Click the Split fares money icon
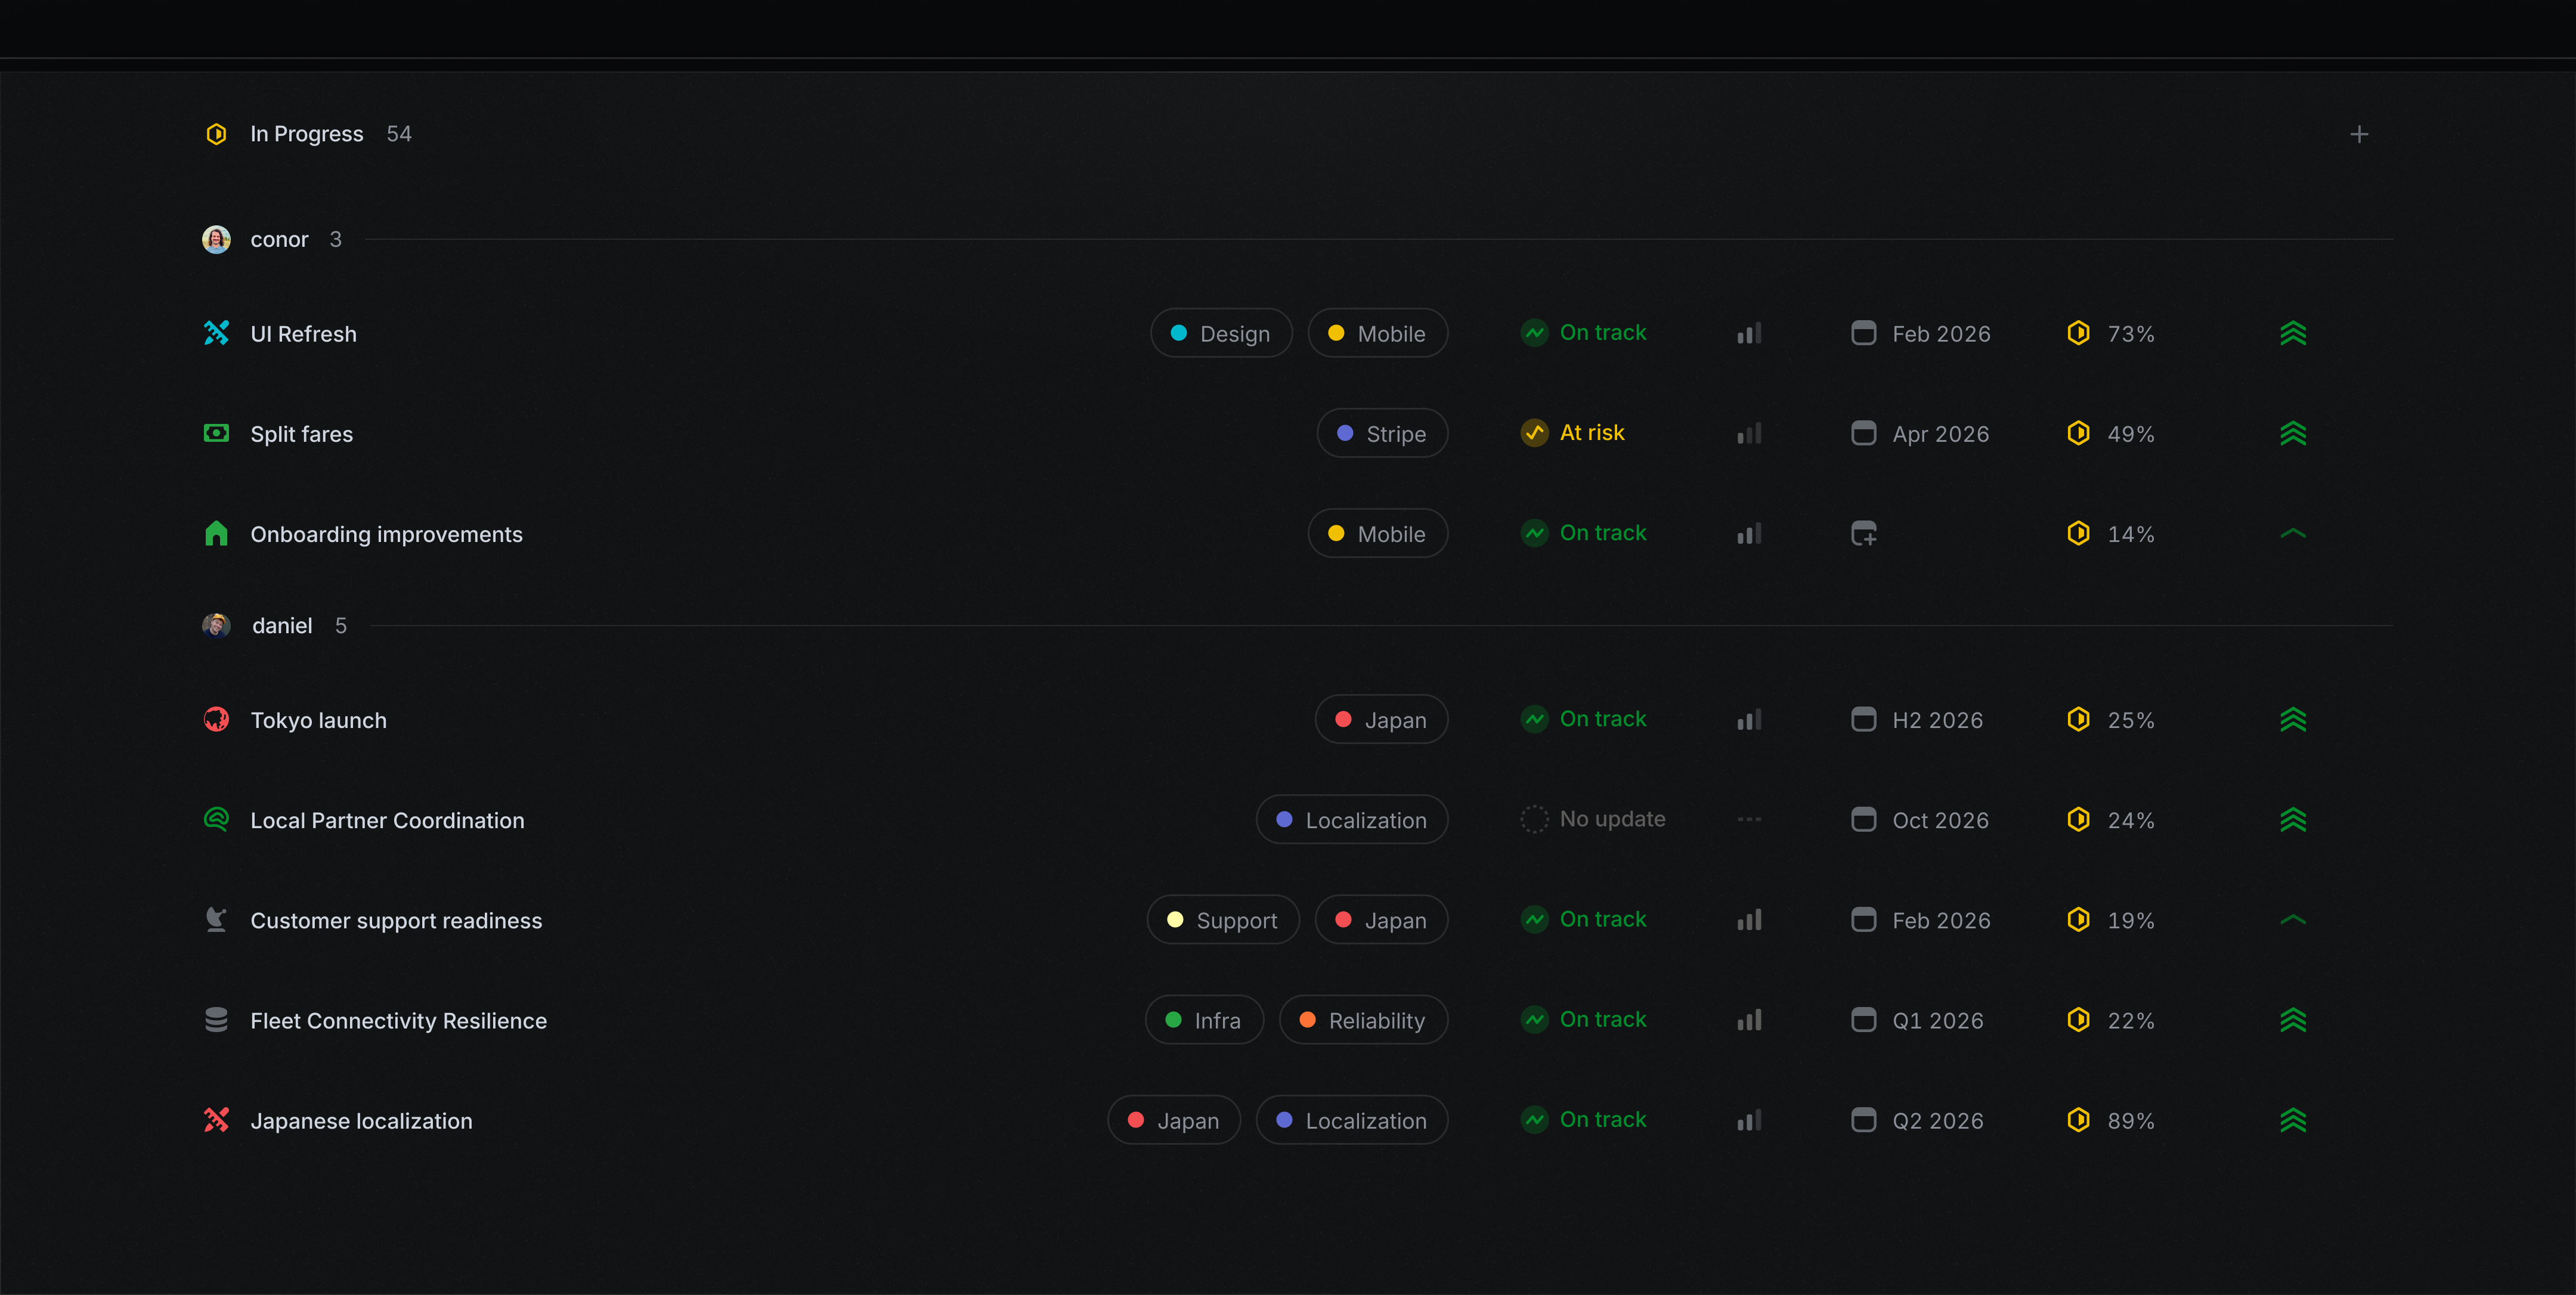This screenshot has height=1295, width=2576. (216, 433)
